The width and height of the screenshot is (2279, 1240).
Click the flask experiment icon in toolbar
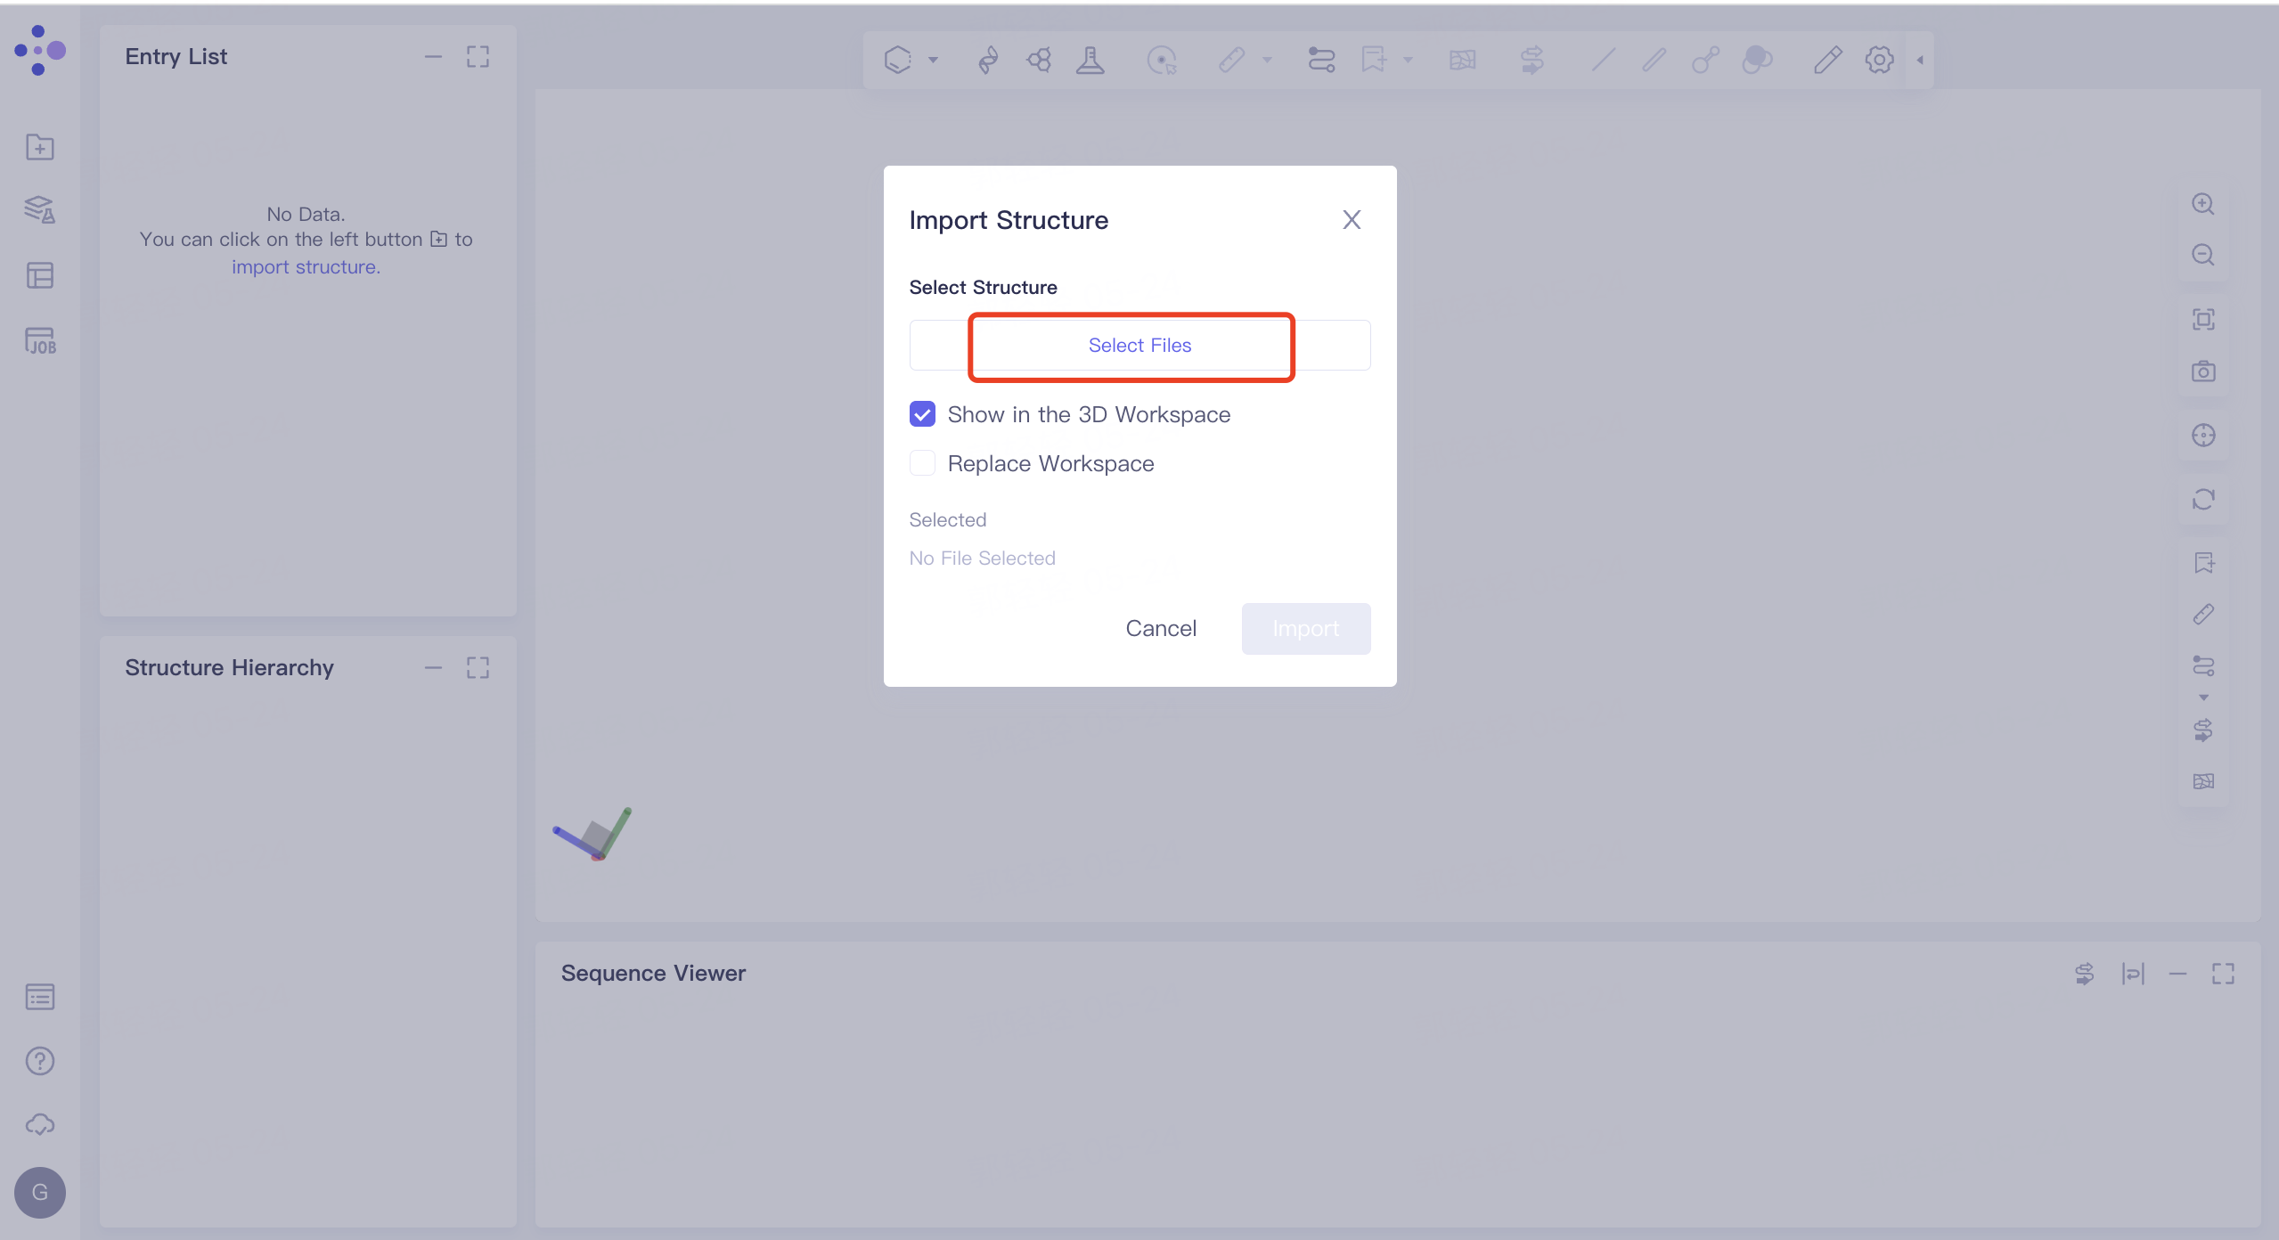click(x=1090, y=60)
